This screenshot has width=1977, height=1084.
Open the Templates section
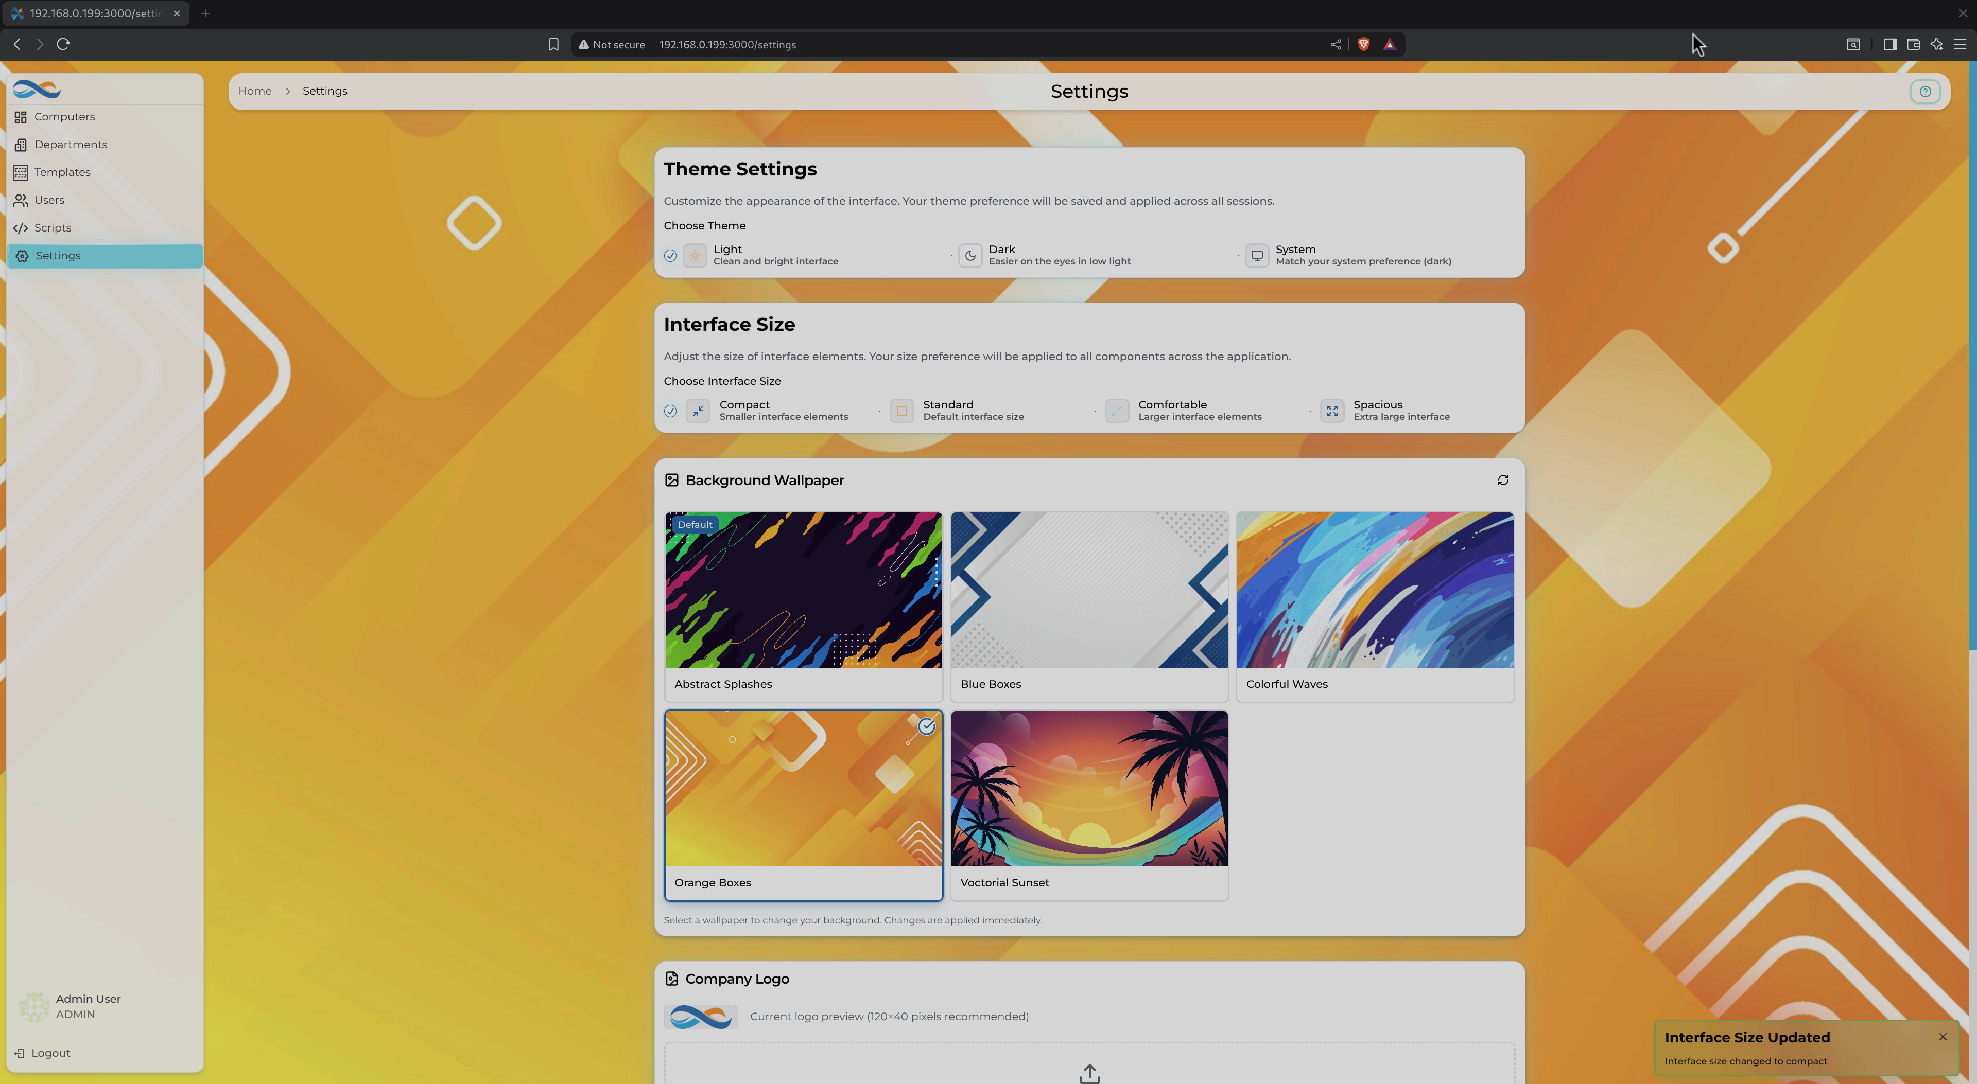62,172
